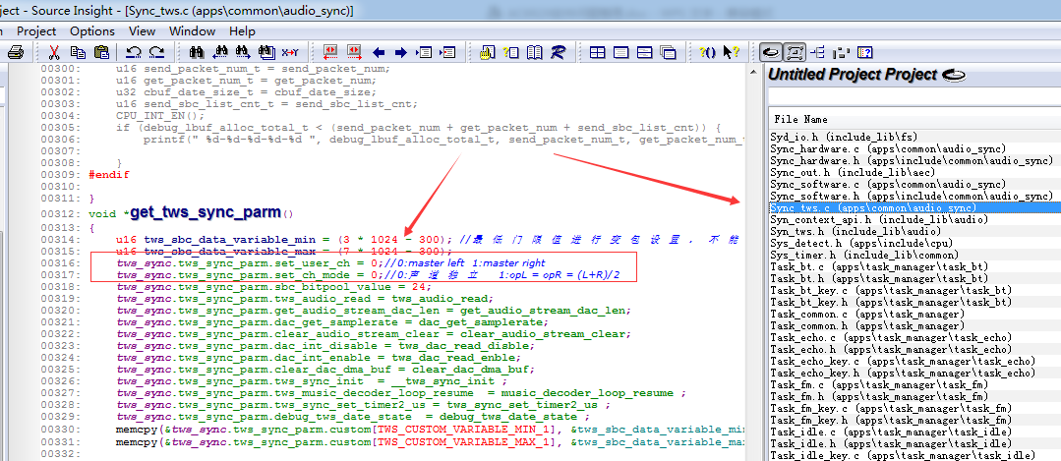Click the Print toolbar icon
This screenshot has width=1061, height=461.
tap(16, 52)
